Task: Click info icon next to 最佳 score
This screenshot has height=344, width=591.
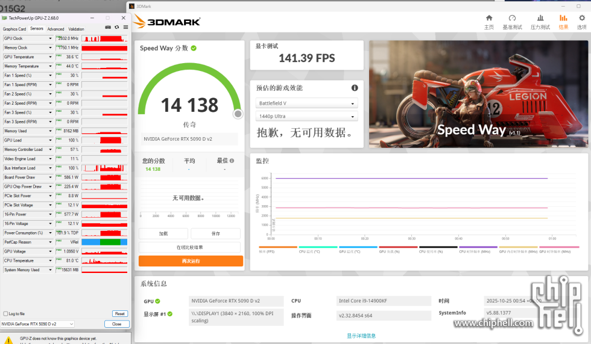Action: 232,161
